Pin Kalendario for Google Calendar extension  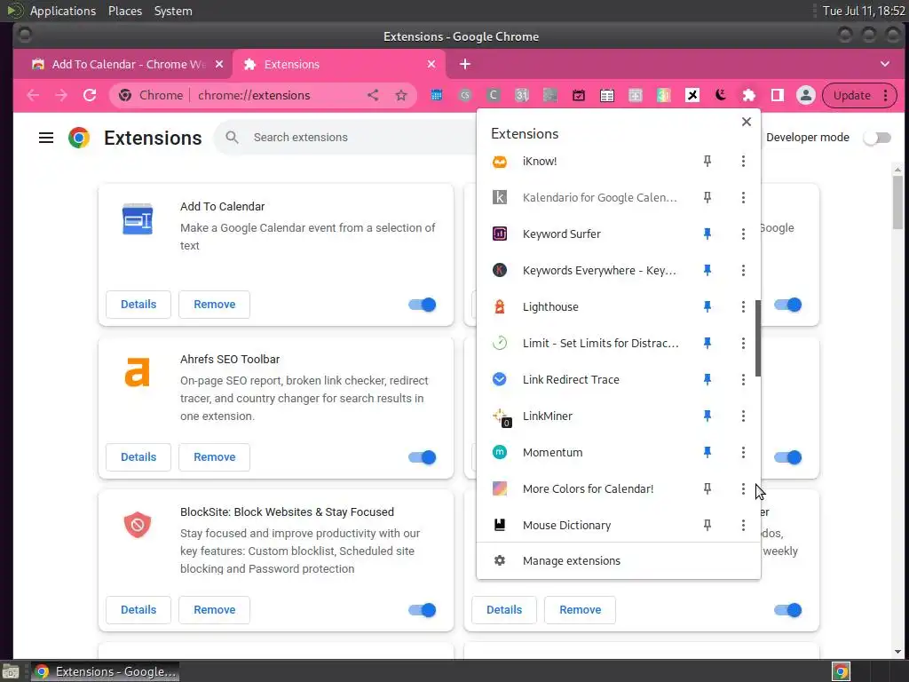pyautogui.click(x=707, y=198)
